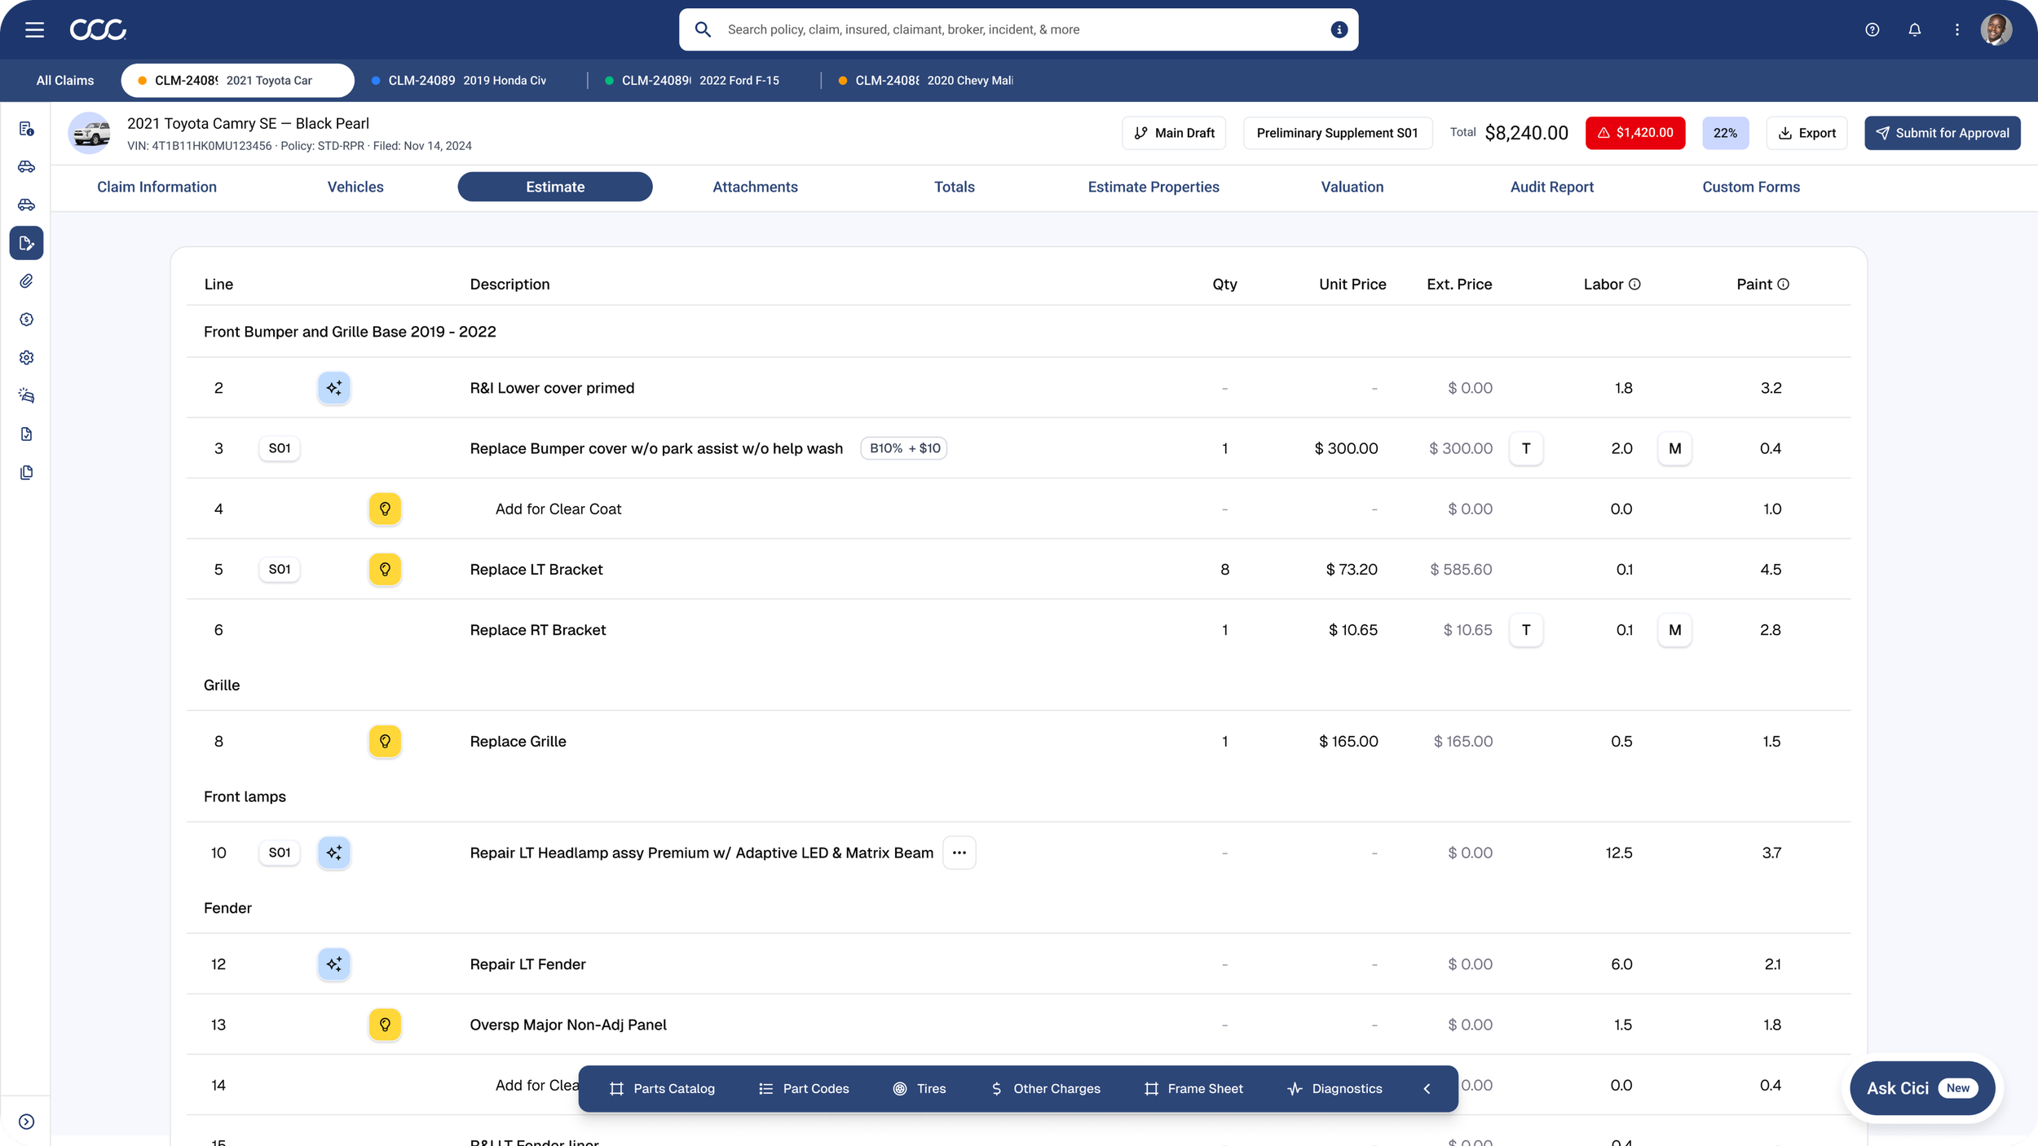Open the Main Draft version selector
The image size is (2038, 1146).
(1174, 133)
